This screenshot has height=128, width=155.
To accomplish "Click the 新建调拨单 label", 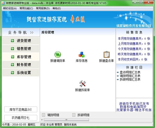I will [x=58, y=61].
